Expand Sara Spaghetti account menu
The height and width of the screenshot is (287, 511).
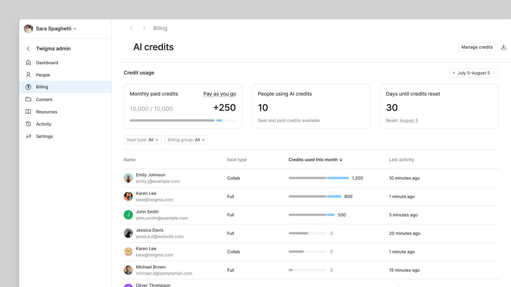(x=75, y=28)
